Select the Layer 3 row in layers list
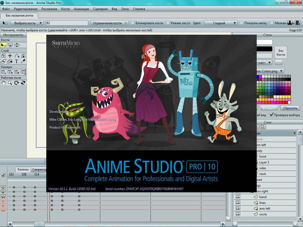This screenshot has height=227, width=303. tap(276, 162)
